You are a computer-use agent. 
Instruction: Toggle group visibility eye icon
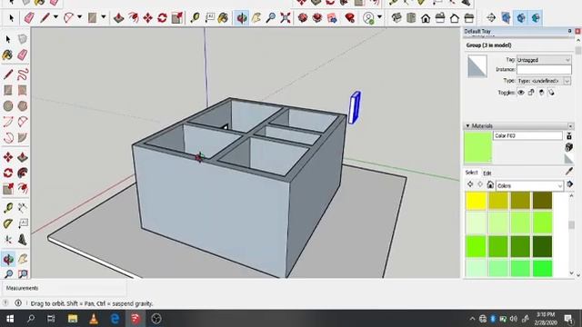point(521,93)
